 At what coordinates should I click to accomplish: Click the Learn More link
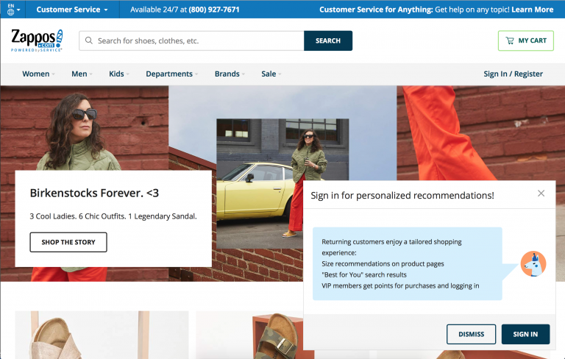pos(532,10)
